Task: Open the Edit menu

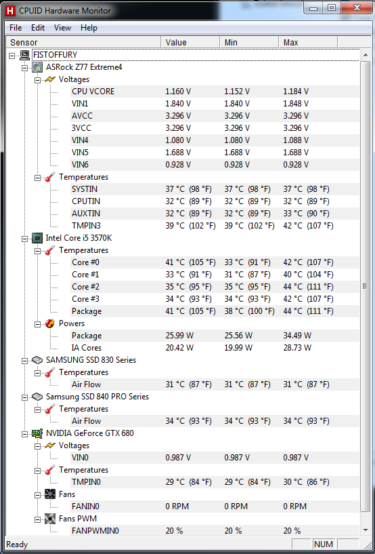Action: pos(38,28)
